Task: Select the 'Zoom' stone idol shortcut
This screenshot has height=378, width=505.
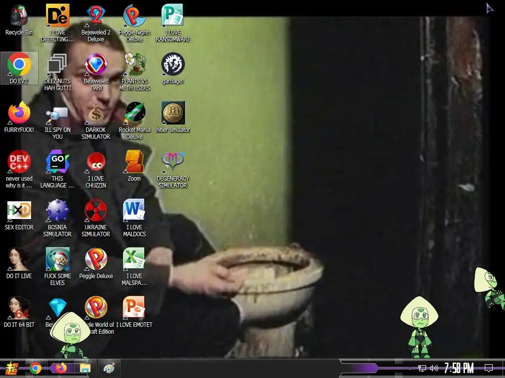Action: (x=134, y=166)
